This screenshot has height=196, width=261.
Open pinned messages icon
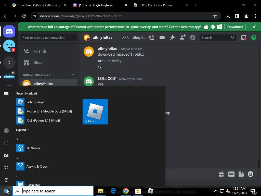(172, 38)
